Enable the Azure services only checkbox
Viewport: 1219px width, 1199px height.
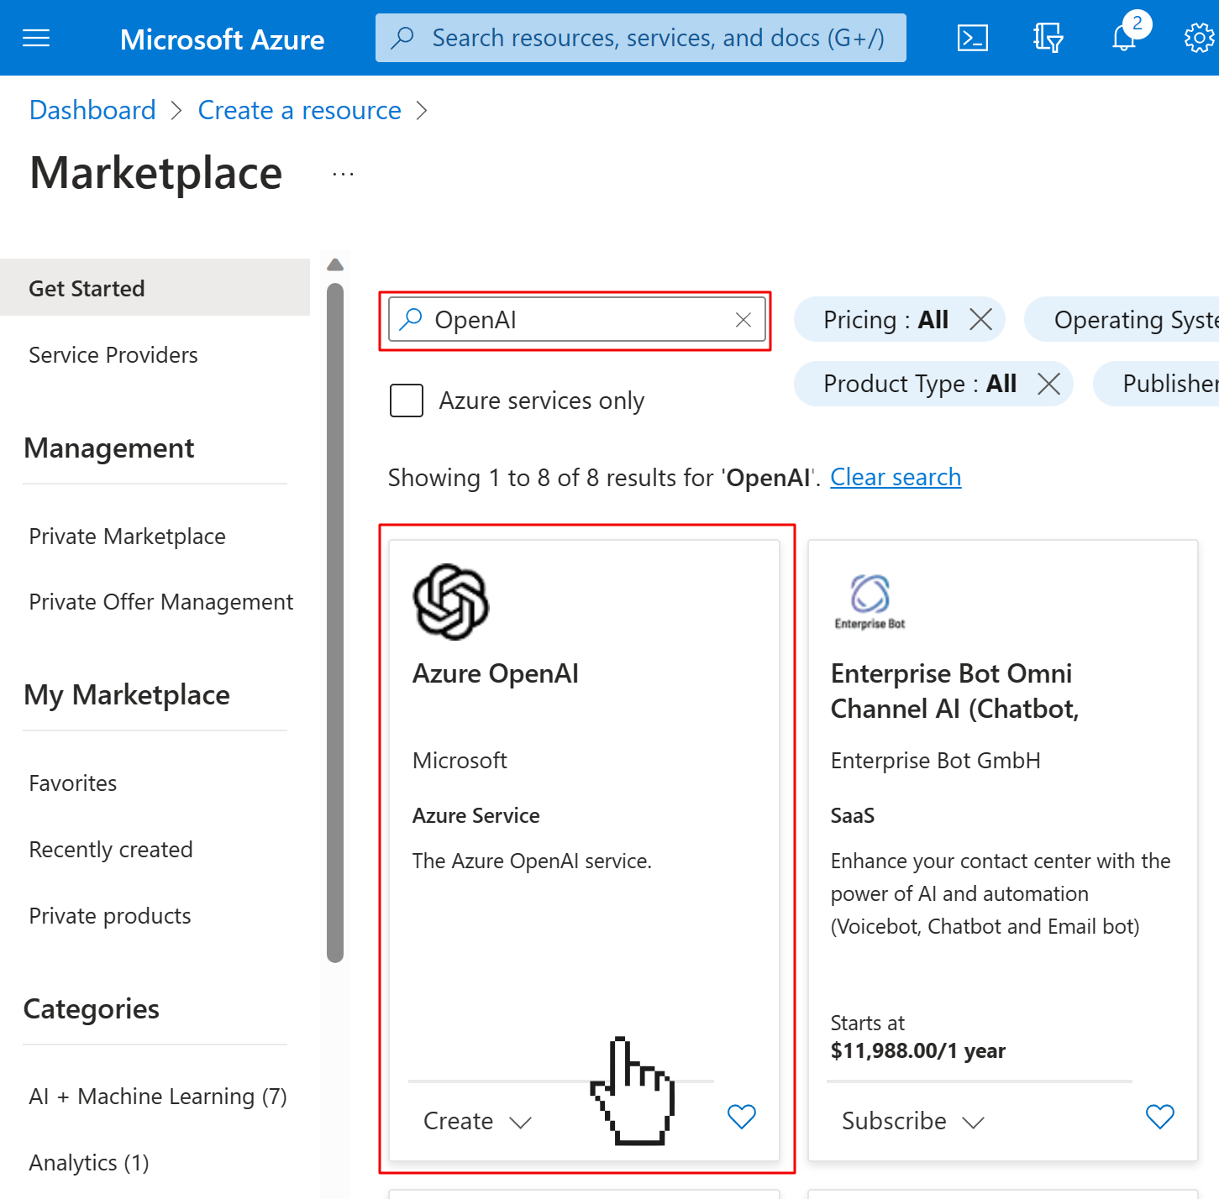pos(407,401)
